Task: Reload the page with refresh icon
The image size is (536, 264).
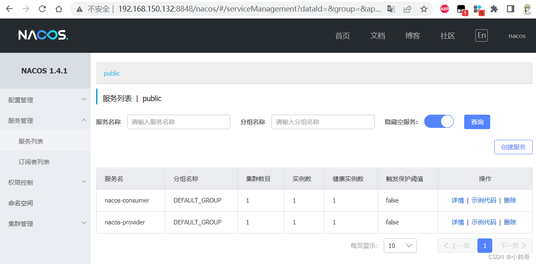Action: (42, 9)
